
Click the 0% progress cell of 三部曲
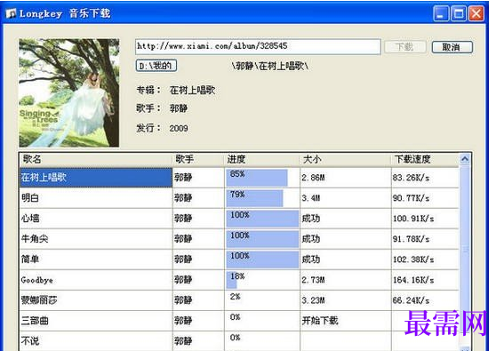pos(262,321)
